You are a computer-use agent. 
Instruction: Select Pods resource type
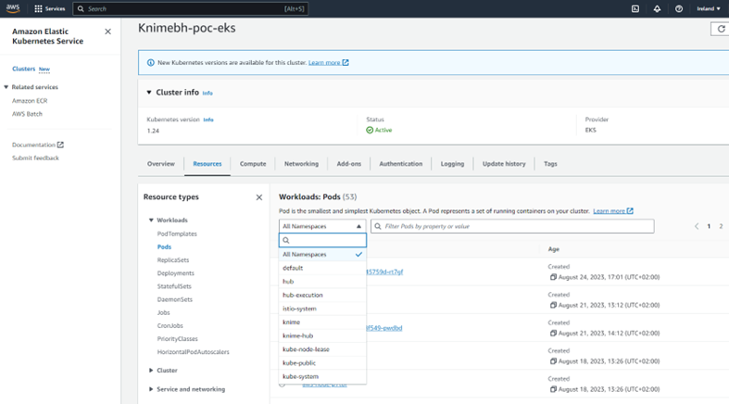tap(164, 246)
